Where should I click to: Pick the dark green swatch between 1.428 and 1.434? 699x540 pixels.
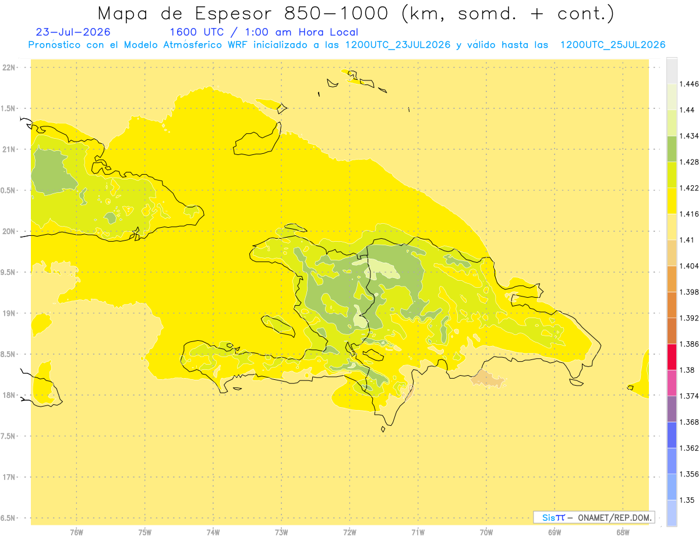(x=672, y=149)
